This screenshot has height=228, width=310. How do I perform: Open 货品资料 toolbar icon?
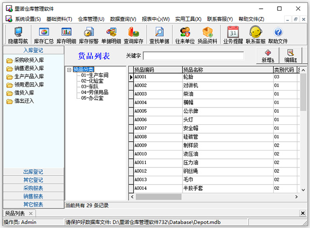click(x=207, y=35)
